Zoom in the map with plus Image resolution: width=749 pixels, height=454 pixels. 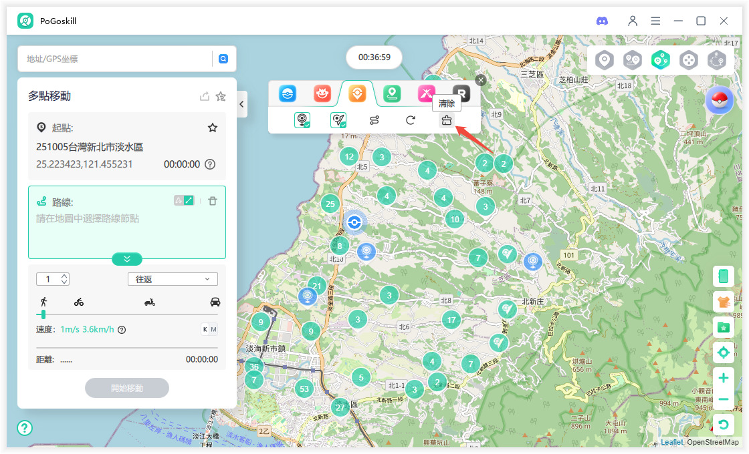[x=724, y=378]
